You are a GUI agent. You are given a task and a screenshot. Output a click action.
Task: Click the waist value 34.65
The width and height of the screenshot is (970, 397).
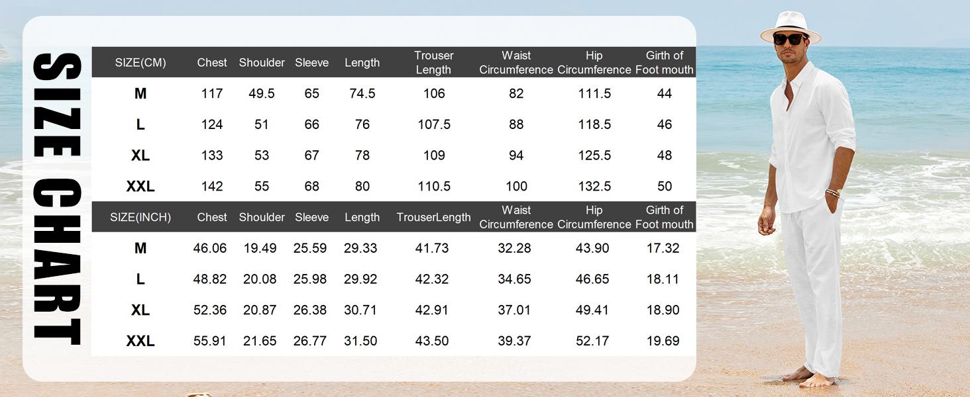(514, 279)
